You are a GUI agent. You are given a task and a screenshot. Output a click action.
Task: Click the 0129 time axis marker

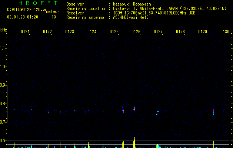tap(203, 32)
